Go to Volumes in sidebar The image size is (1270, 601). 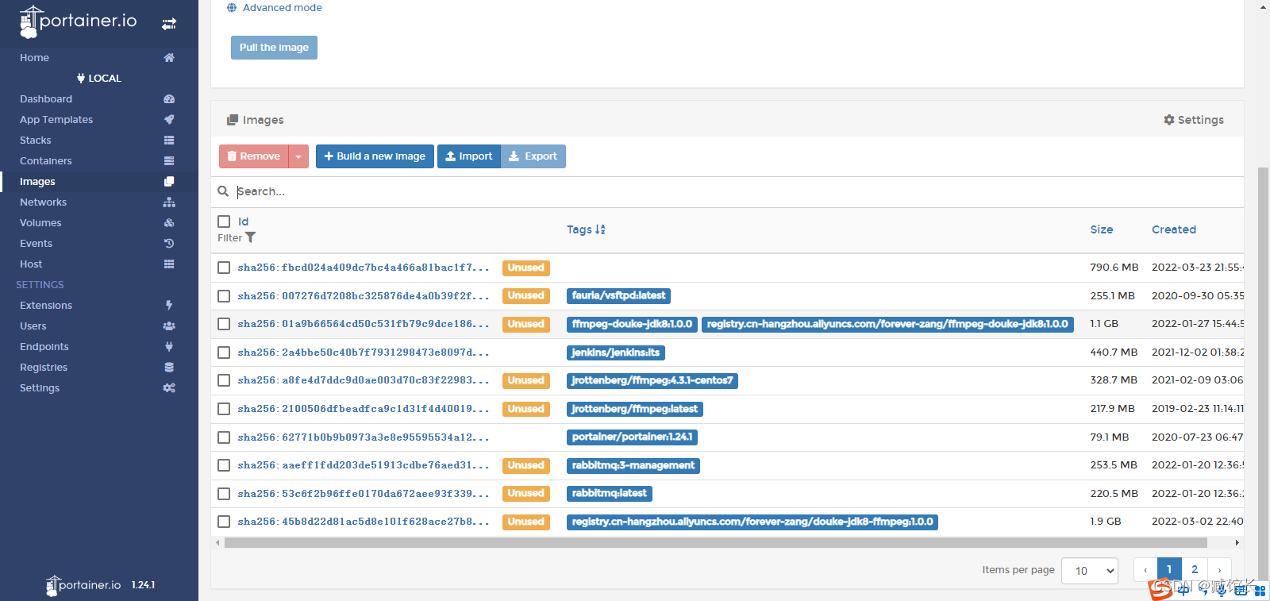pos(40,222)
